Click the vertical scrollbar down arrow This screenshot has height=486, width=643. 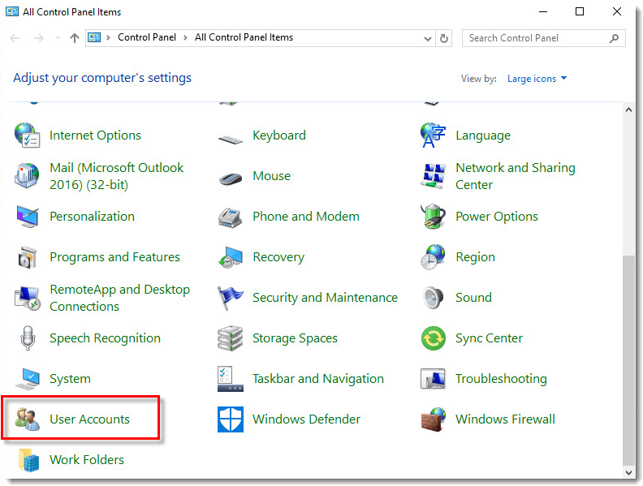pos(629,471)
